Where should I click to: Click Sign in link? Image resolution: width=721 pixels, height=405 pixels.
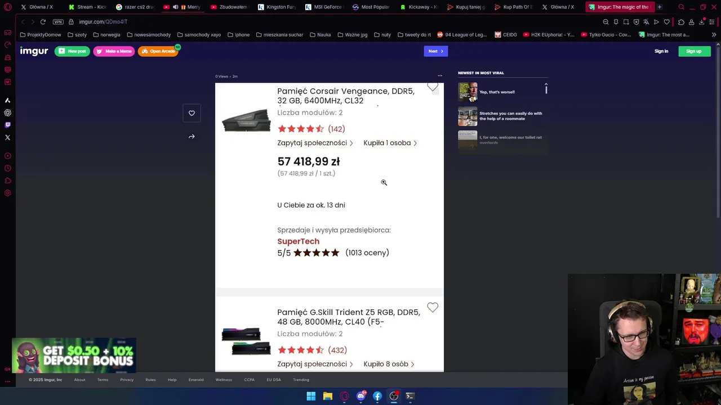(661, 51)
